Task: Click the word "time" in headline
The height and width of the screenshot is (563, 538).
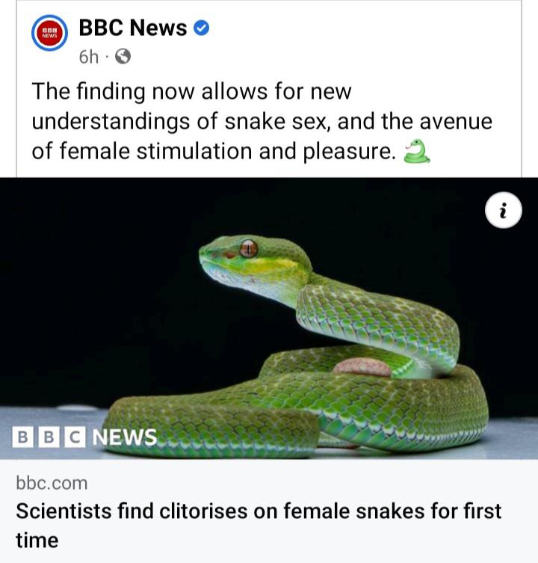Action: click(37, 541)
